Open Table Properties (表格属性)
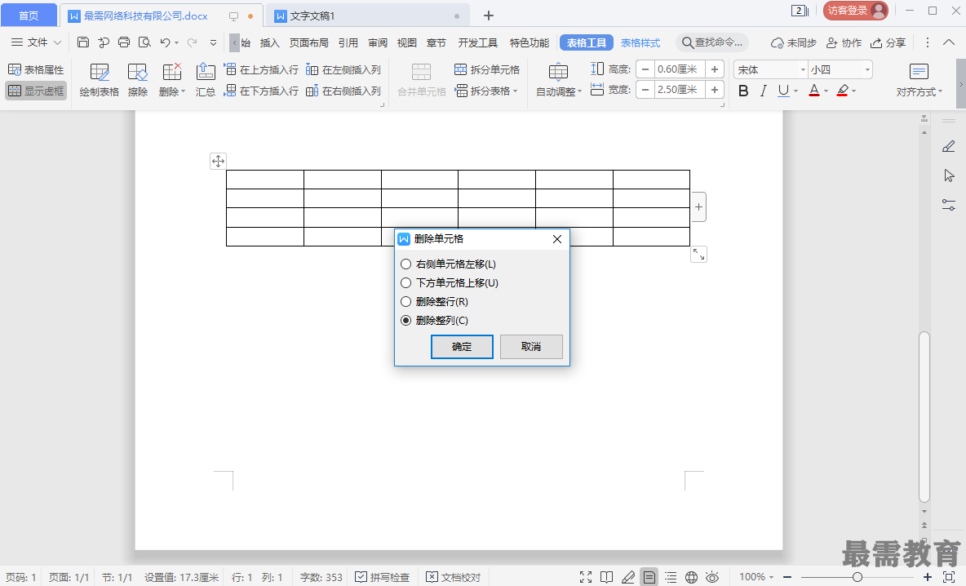Viewport: 966px width, 586px height. tap(36, 69)
